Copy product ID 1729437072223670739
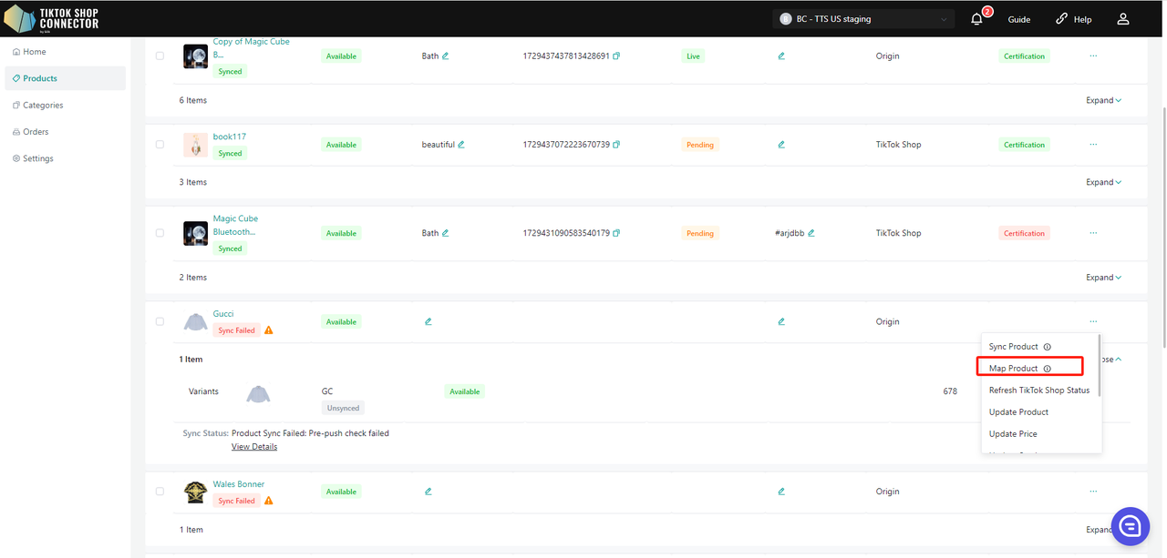 click(x=616, y=145)
